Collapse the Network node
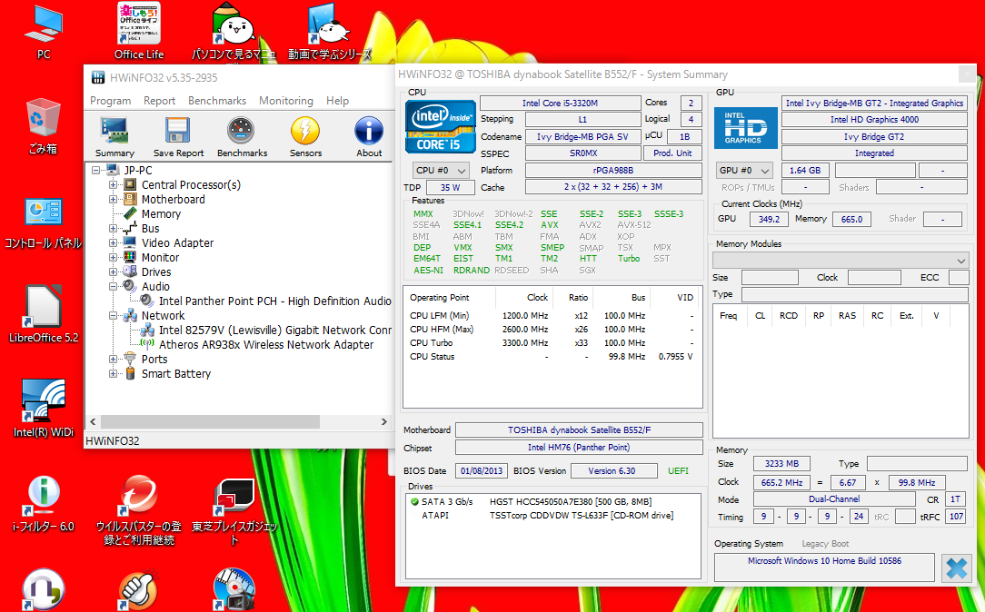Screen dimensions: 985x612 coord(113,316)
